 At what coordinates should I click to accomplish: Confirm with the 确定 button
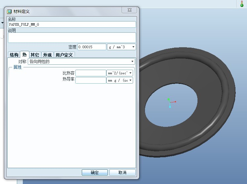pyautogui.click(x=95, y=172)
